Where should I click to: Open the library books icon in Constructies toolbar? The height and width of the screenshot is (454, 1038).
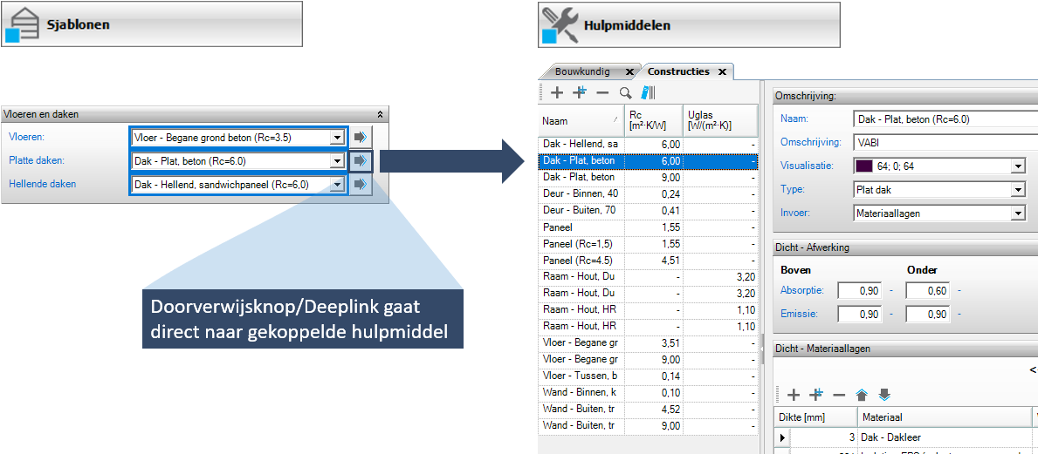[x=648, y=92]
